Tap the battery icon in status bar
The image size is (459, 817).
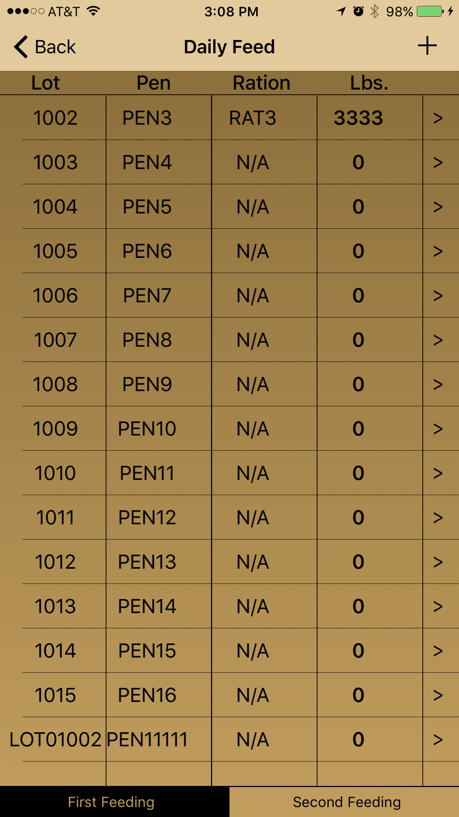[430, 11]
